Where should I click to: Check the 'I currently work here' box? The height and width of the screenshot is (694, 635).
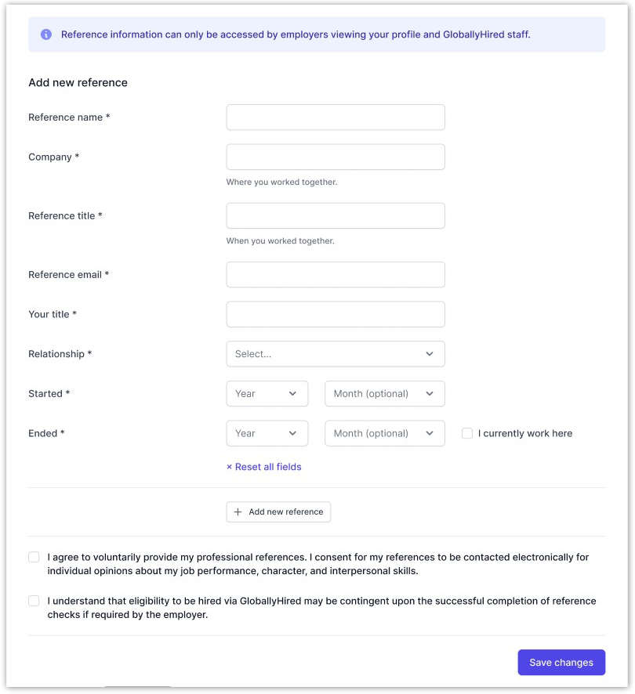pos(467,433)
